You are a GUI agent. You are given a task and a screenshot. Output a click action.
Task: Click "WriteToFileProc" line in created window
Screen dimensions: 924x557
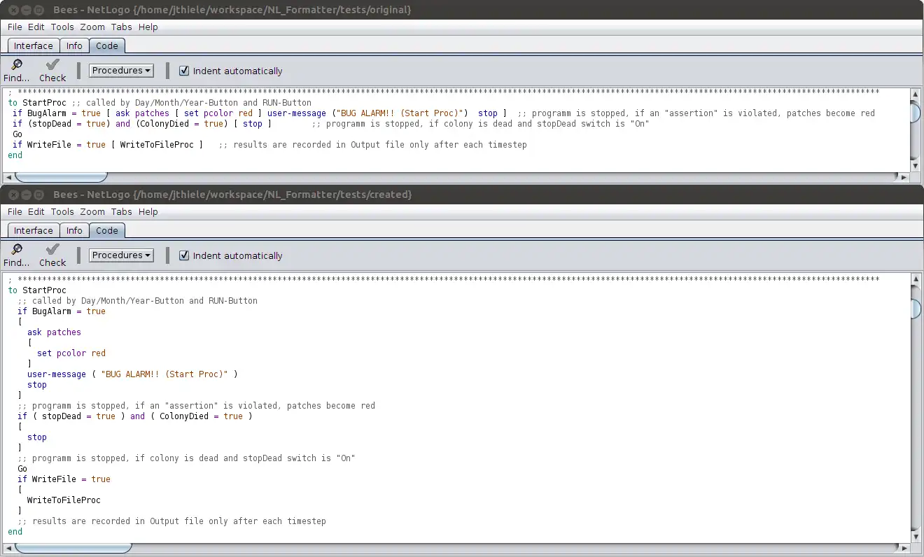(64, 500)
